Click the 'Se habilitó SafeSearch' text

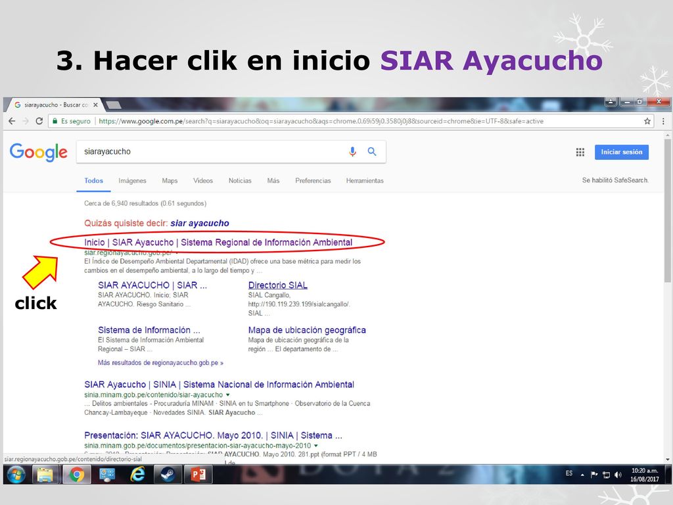(615, 180)
